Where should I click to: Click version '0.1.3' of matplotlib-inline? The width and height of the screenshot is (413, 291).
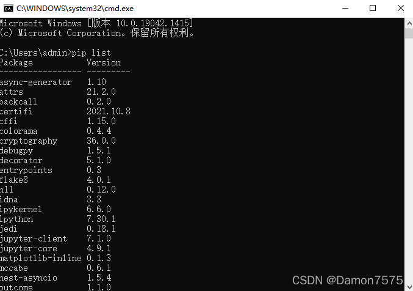[99, 258]
